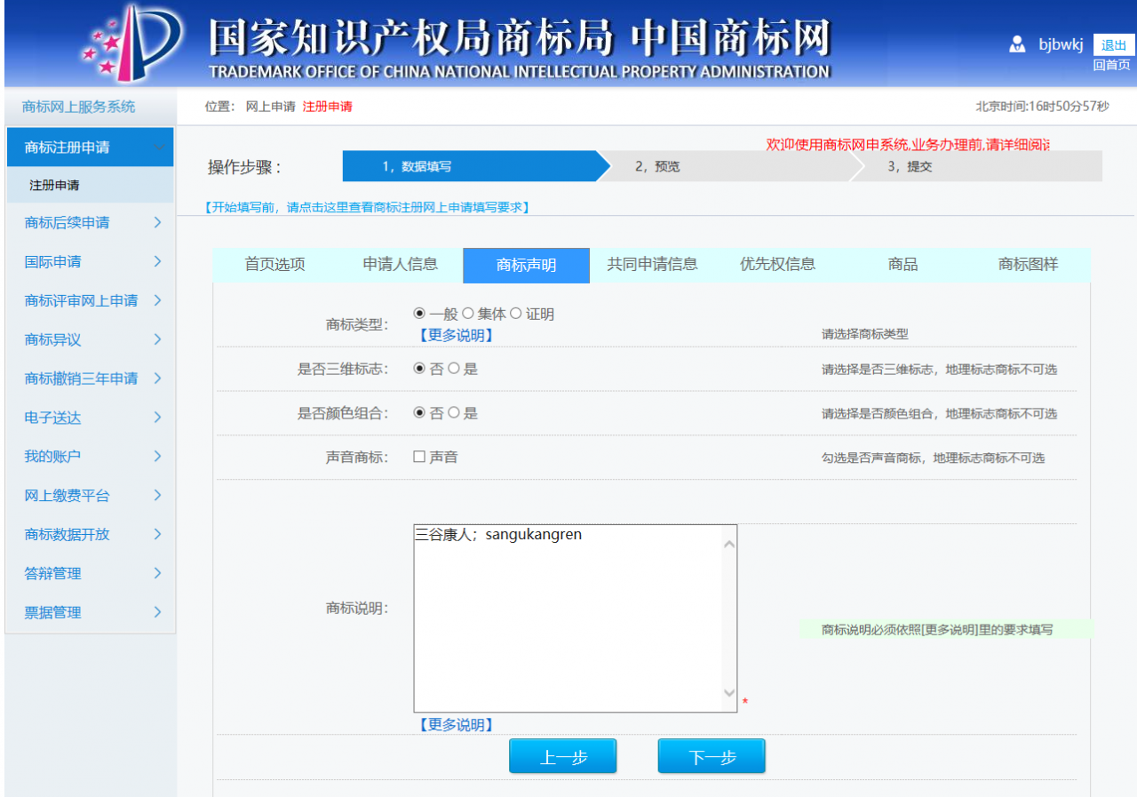Click 退出 to log out
The width and height of the screenshot is (1137, 797).
click(1112, 43)
